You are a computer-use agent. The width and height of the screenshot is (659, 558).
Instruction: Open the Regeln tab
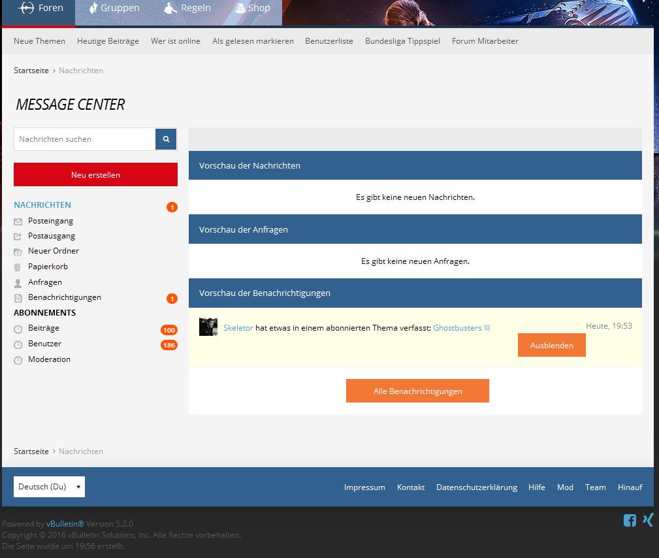pos(187,8)
